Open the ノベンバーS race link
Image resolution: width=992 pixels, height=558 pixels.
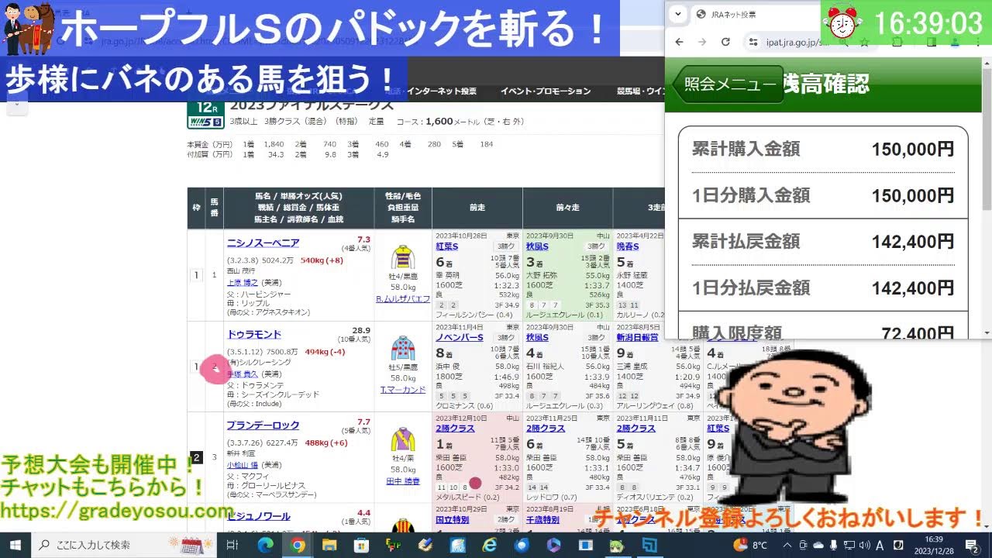pos(460,338)
